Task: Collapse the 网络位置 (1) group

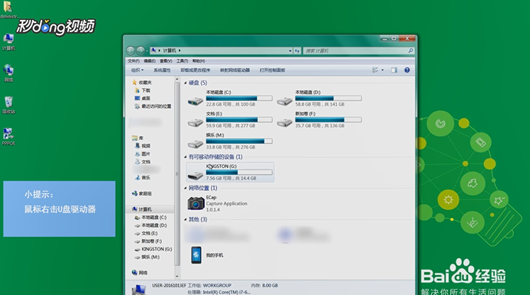Action: [185, 188]
